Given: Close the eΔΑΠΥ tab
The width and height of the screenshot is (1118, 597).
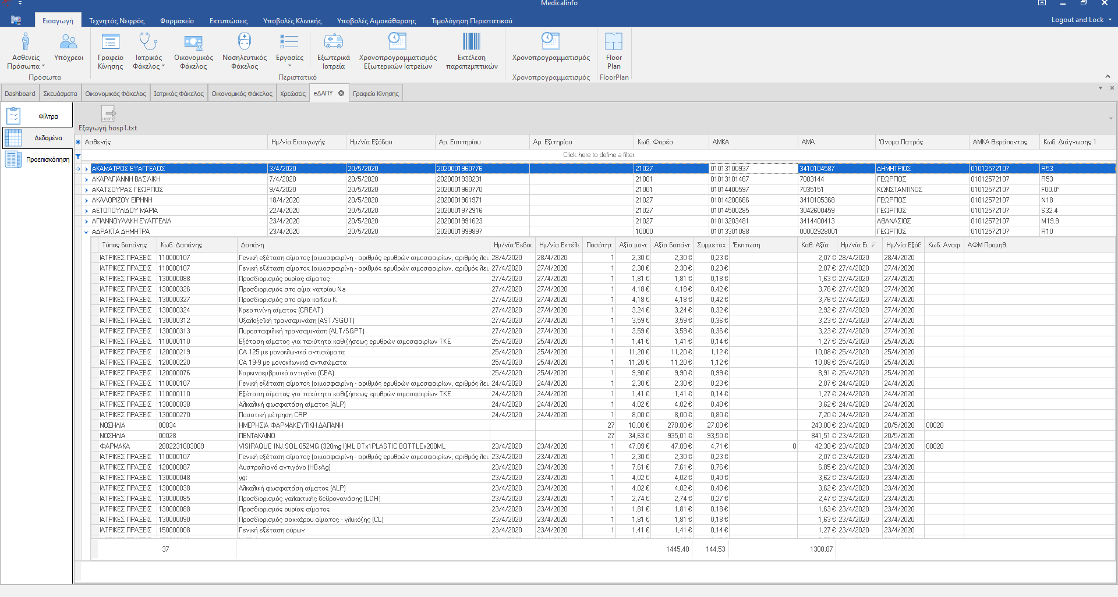Looking at the screenshot, I should (341, 93).
